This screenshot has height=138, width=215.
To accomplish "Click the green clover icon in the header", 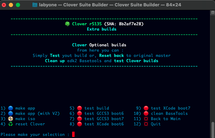I will 67,24.
